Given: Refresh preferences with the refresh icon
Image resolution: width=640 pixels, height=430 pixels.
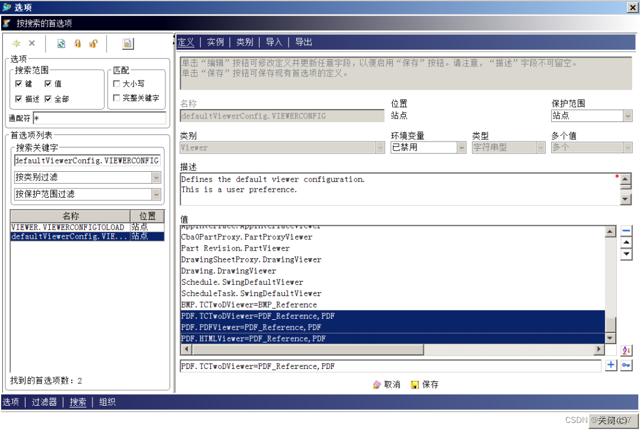Looking at the screenshot, I should [61, 43].
